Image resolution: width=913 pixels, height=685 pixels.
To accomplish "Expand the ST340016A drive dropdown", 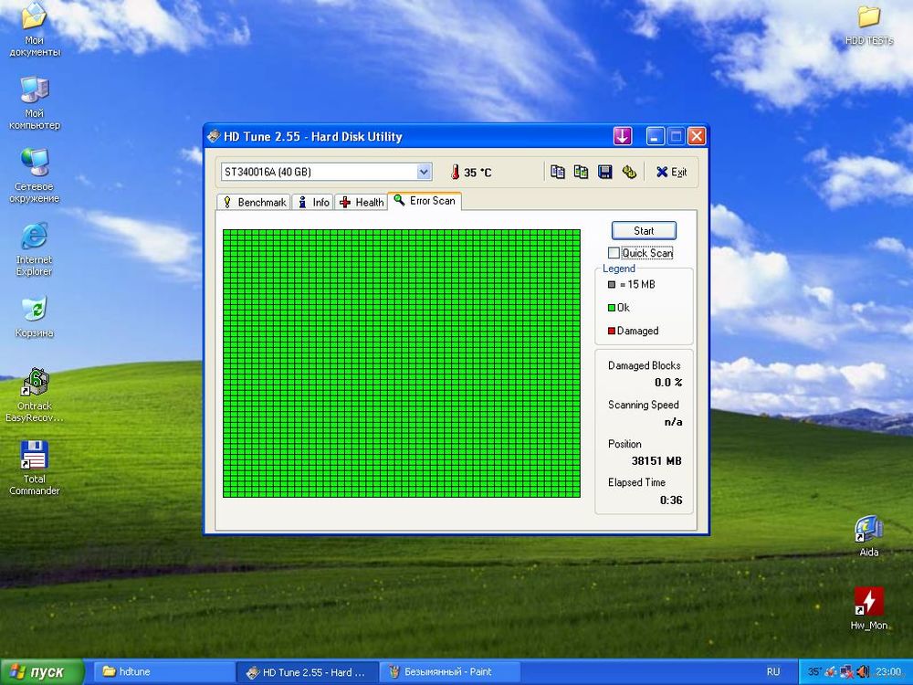I will [x=424, y=172].
